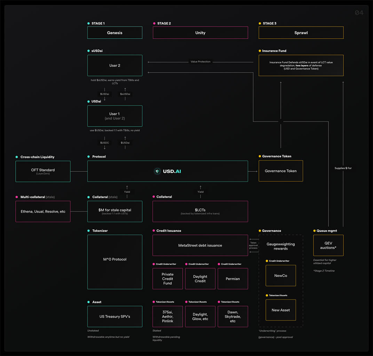Click the NewCo box
The width and height of the screenshot is (373, 356).
pos(281,275)
